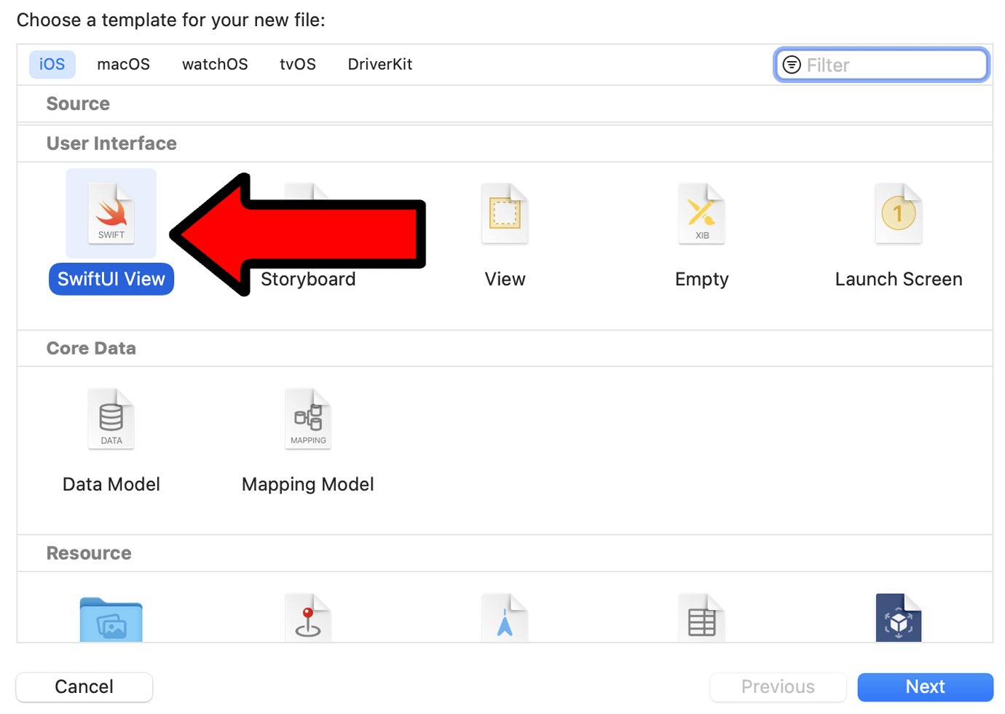The width and height of the screenshot is (1005, 714).
Task: Click the "Core Data" section header
Action: [91, 348]
